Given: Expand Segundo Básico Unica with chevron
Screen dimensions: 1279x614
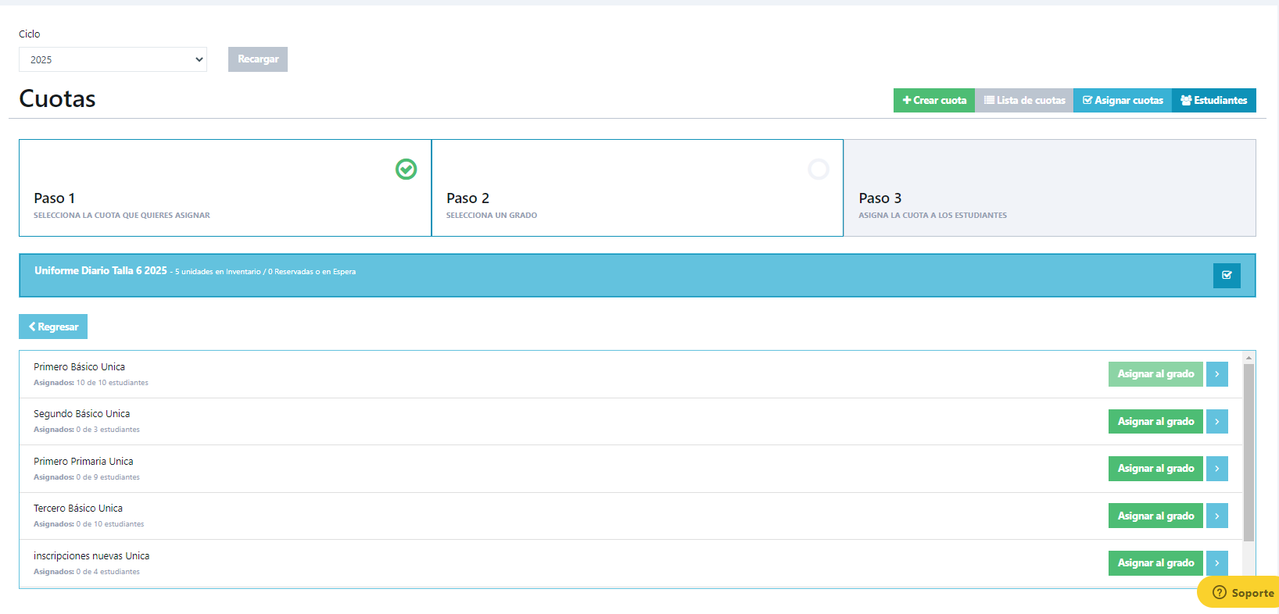Looking at the screenshot, I should 1217,421.
